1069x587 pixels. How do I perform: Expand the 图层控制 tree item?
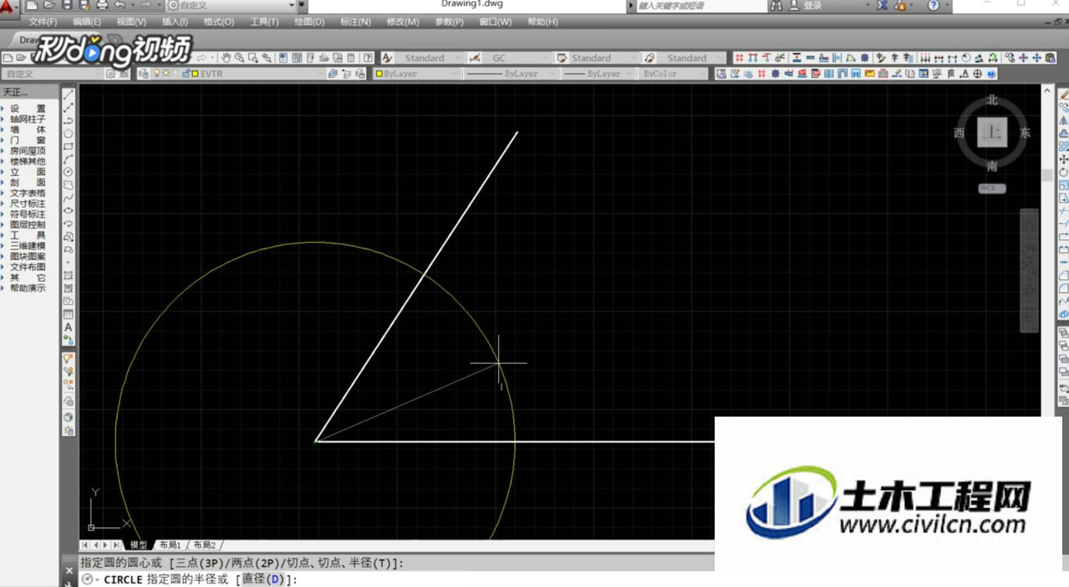tap(3, 225)
